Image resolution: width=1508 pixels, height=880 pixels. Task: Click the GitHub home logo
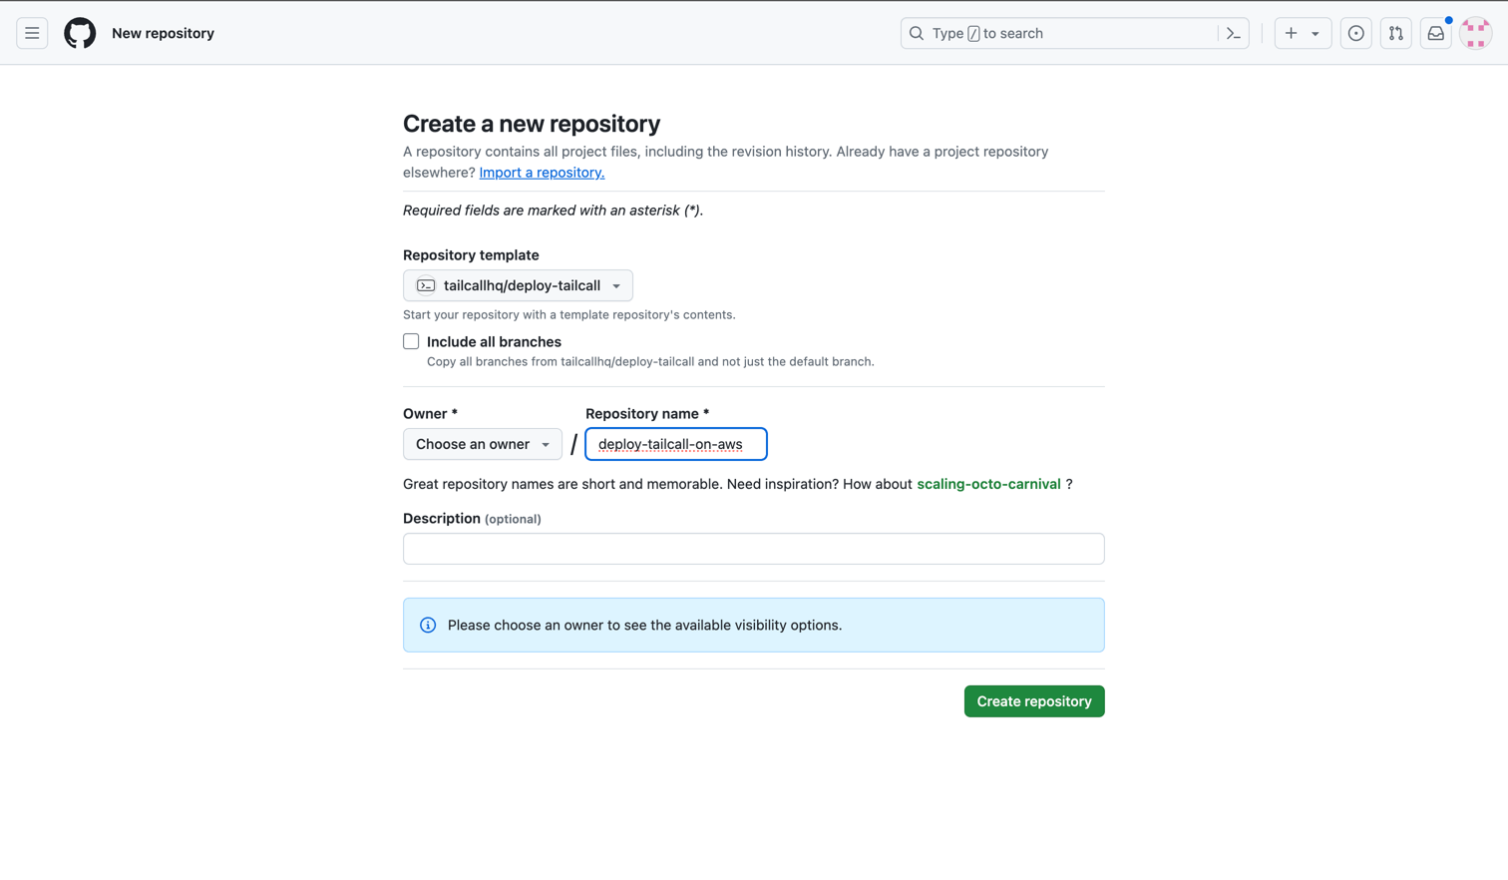80,32
